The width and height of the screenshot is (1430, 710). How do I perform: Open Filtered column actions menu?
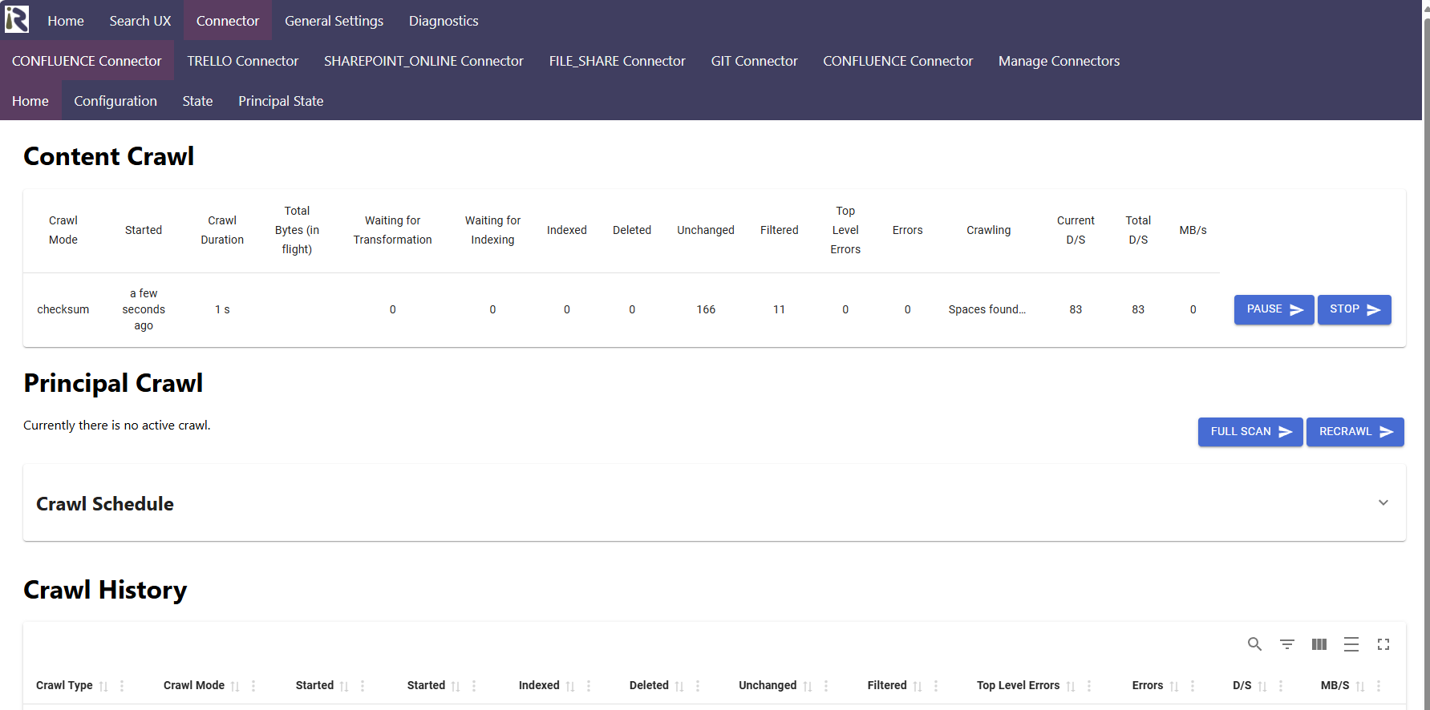[x=936, y=686]
